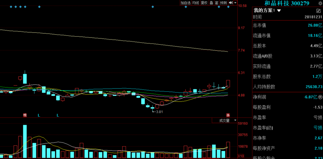This screenshot has height=159, width=323.
Task: Open the chart toolbar's small dropdown arrow
Action: pos(235,3)
